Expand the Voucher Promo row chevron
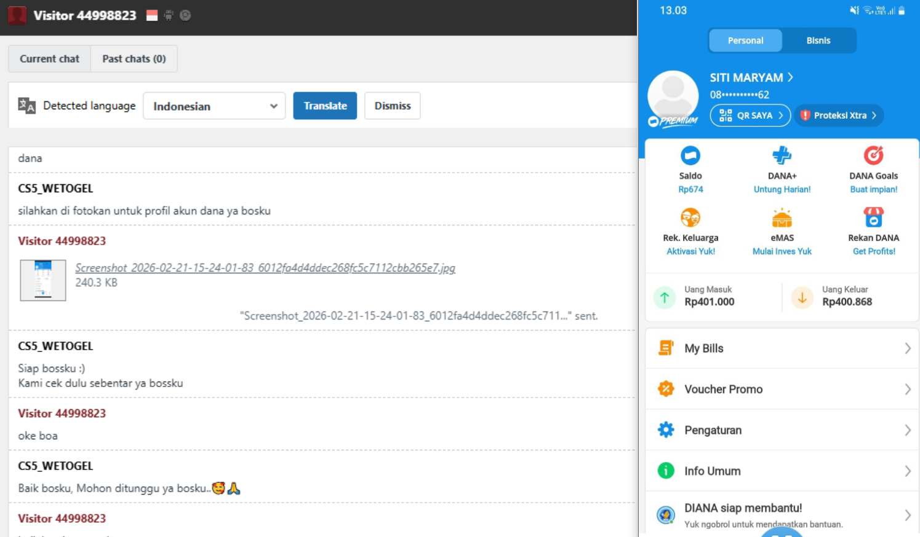Screen dimensions: 920x537 tap(908, 390)
